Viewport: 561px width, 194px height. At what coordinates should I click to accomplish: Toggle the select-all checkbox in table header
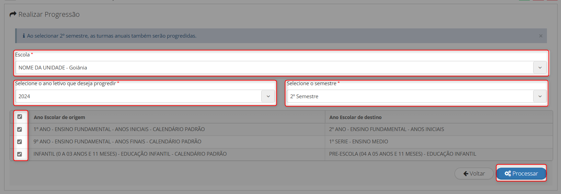point(20,117)
